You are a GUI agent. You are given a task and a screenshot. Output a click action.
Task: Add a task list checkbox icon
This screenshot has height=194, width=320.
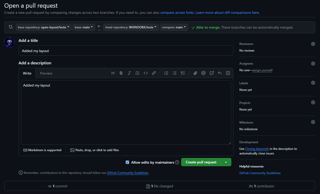pos(183,73)
